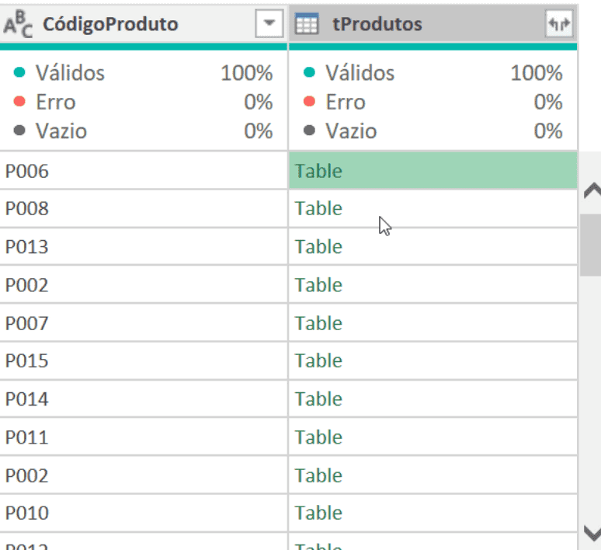
Task: Select the tProdutos column header
Action: pos(377,25)
